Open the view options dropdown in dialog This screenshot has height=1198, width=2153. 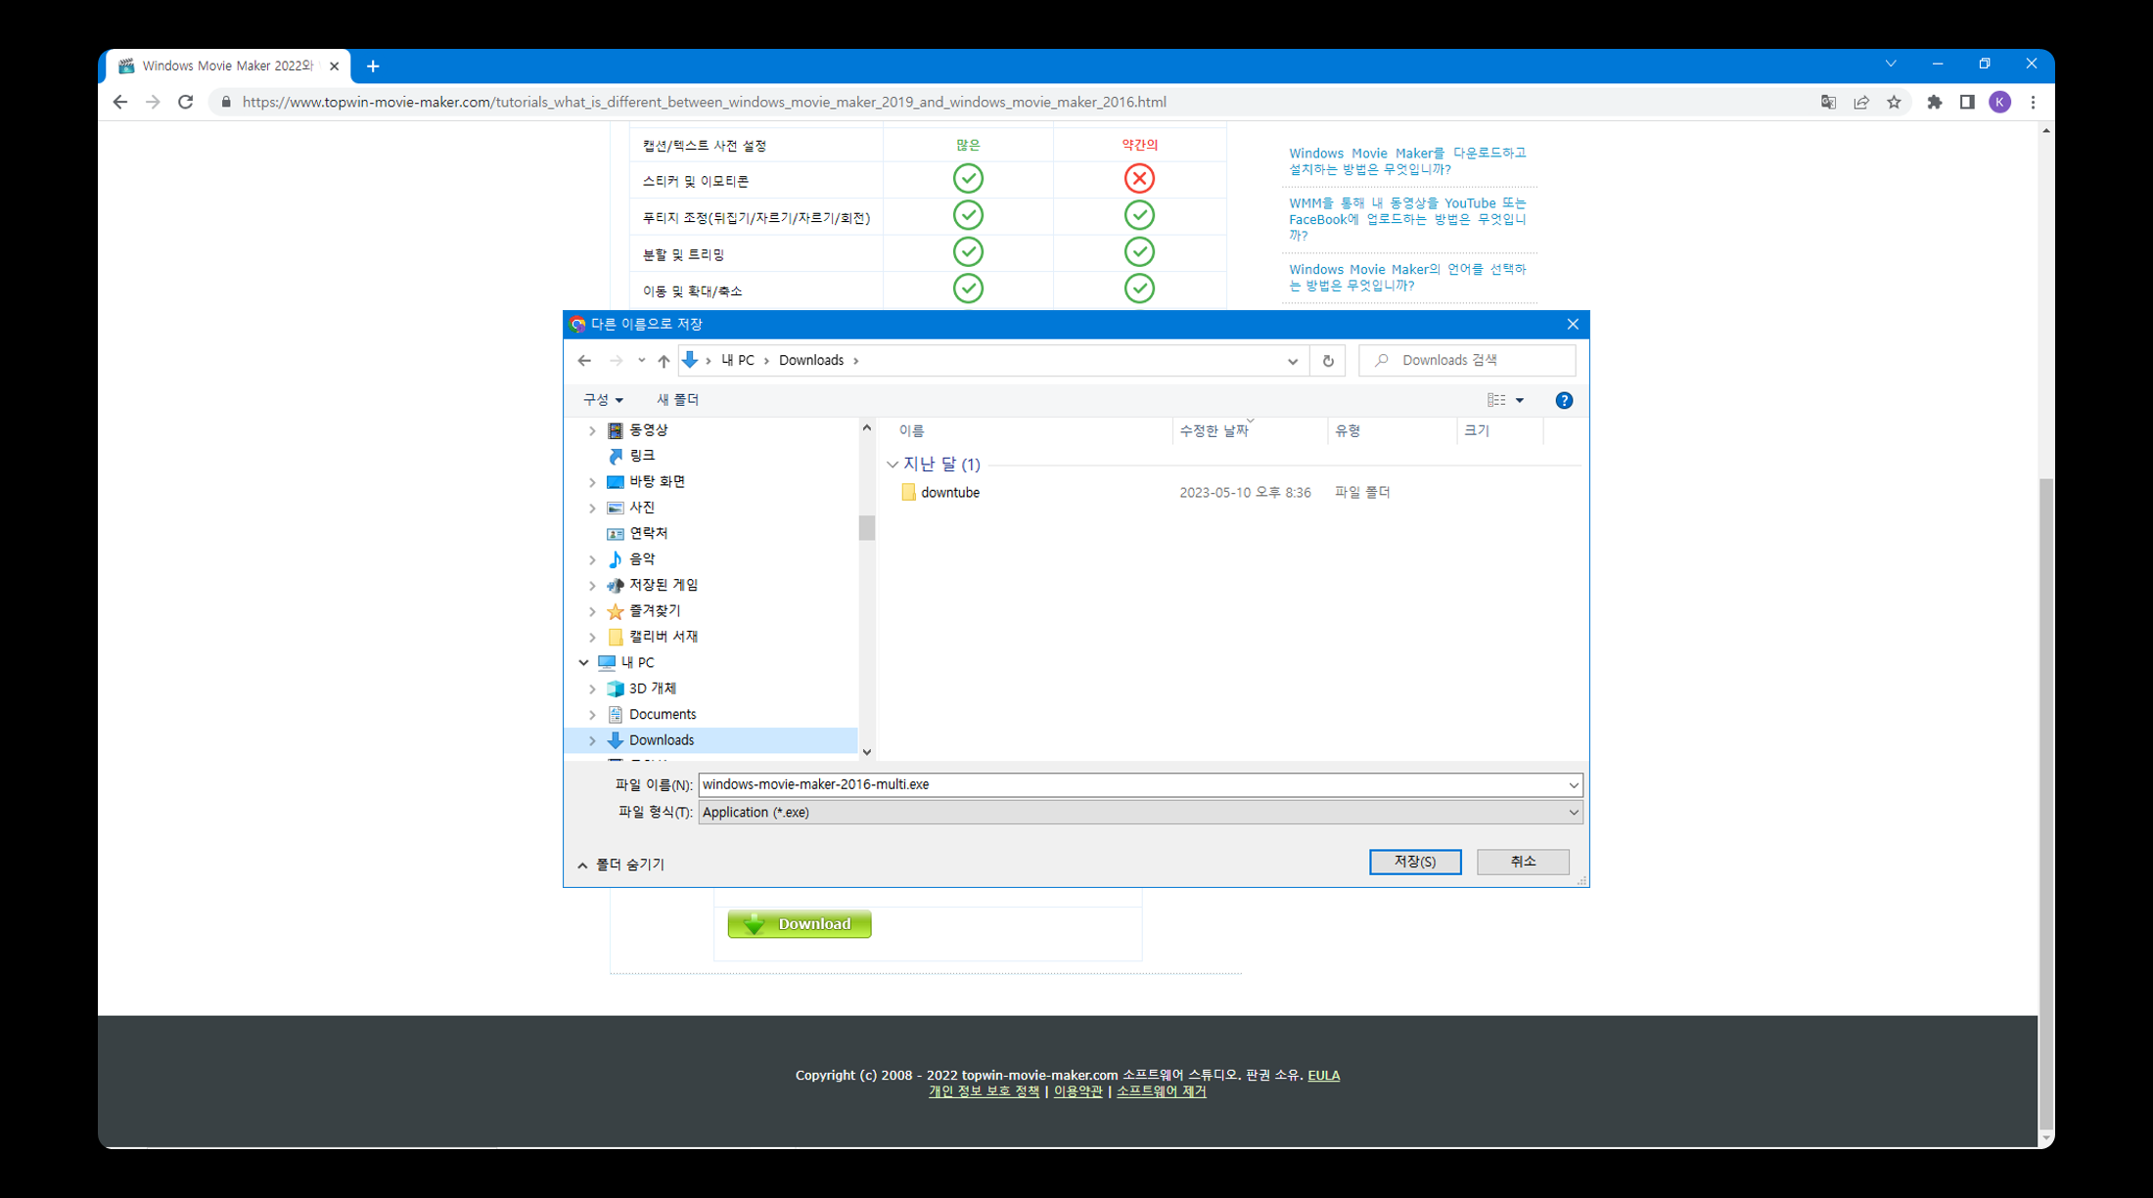[1519, 400]
